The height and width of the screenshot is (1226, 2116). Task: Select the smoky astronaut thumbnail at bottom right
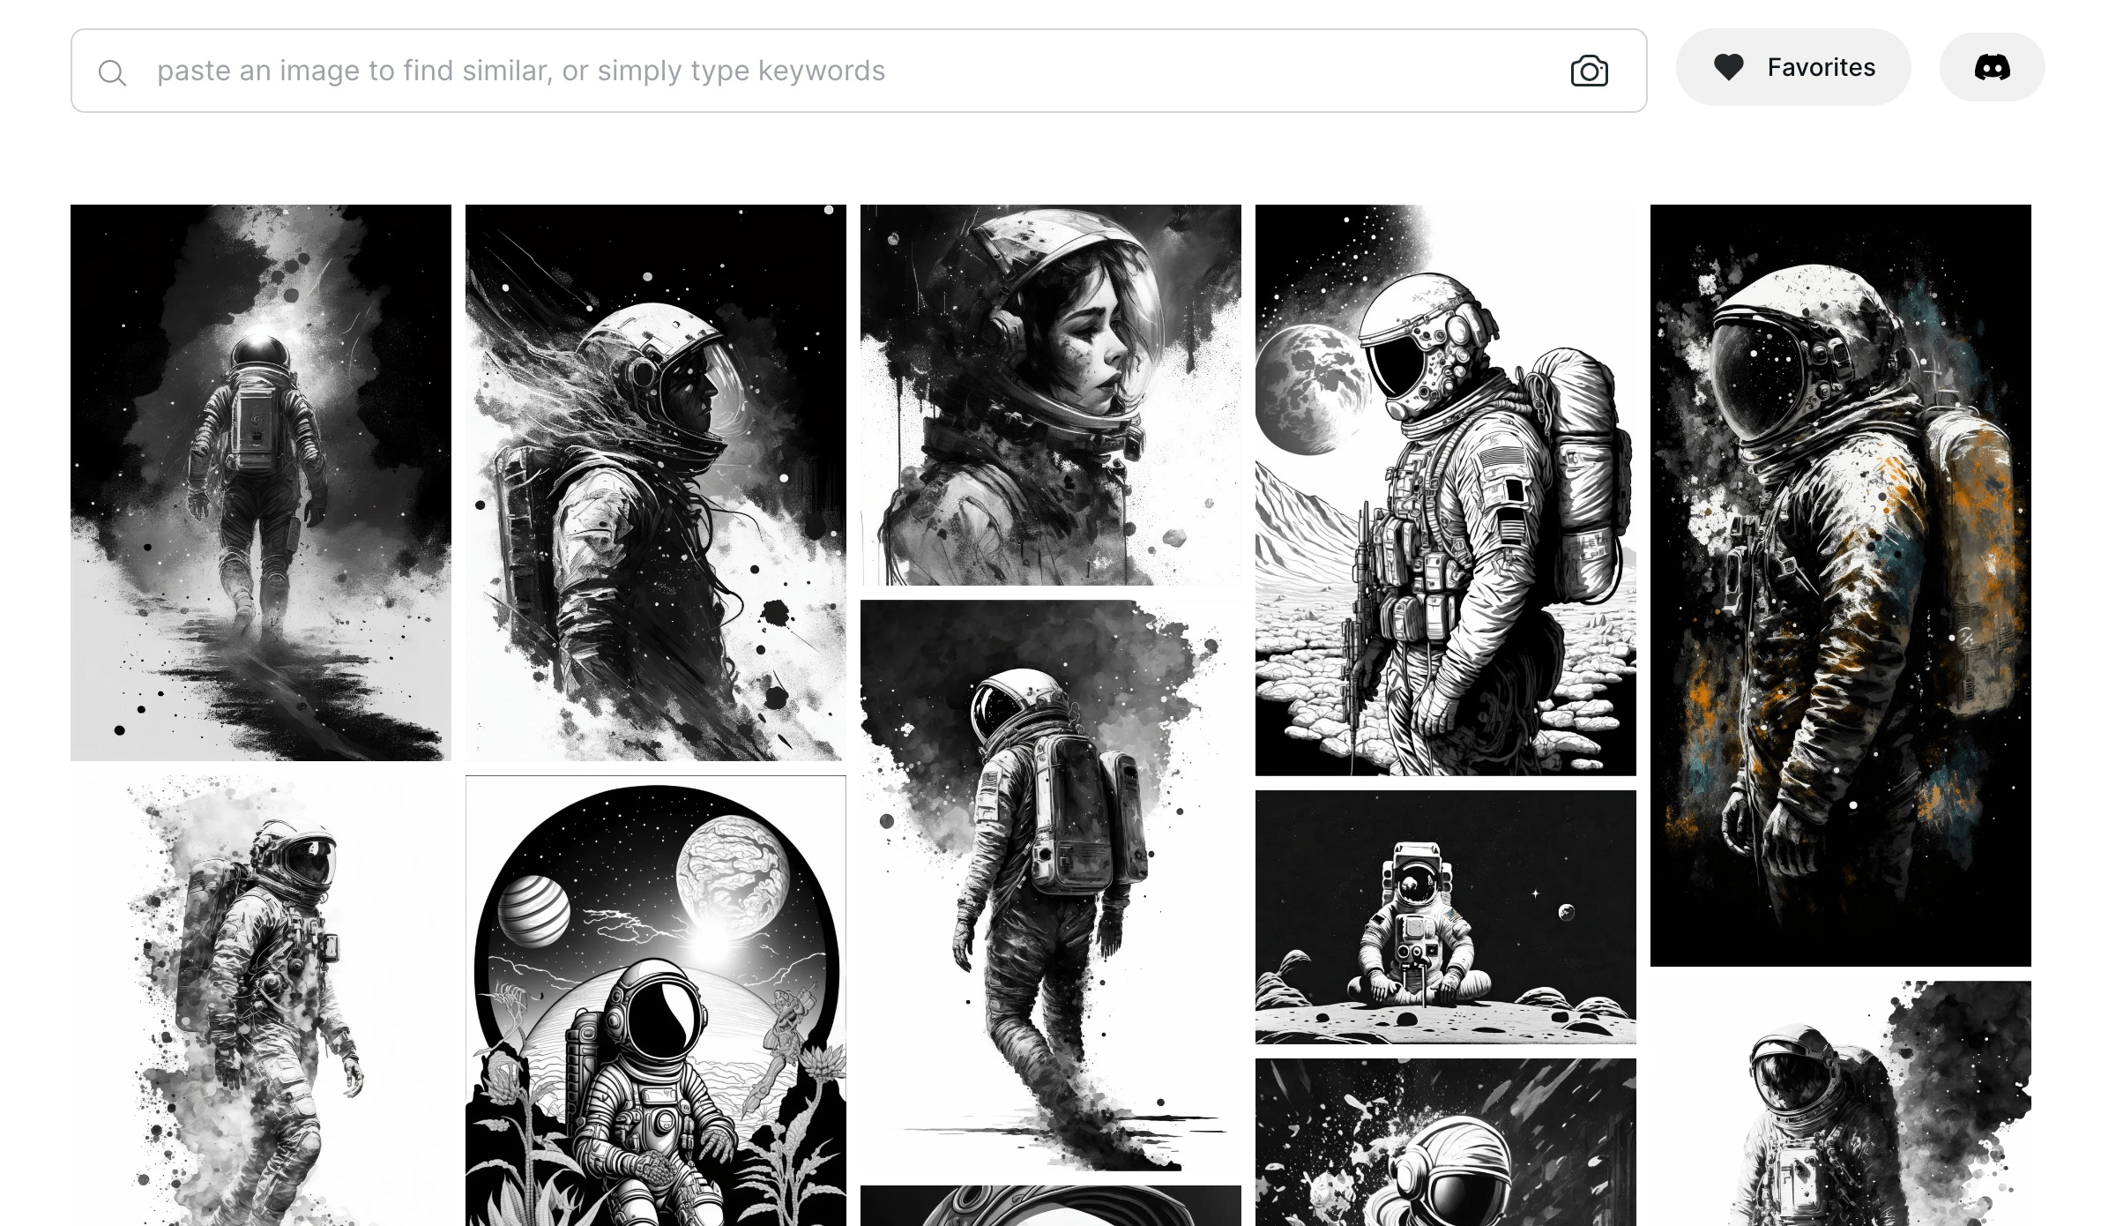coord(1841,1103)
